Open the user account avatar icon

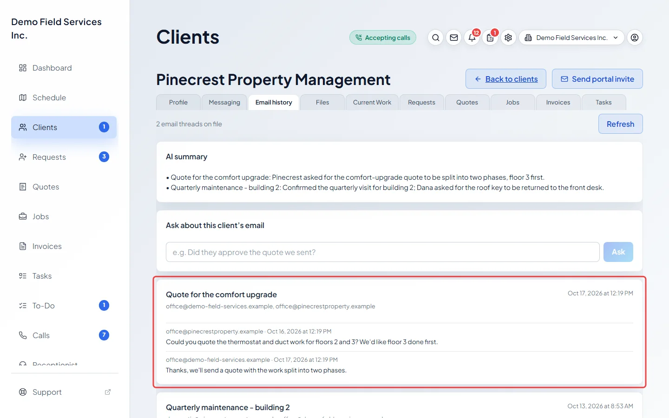click(x=635, y=38)
